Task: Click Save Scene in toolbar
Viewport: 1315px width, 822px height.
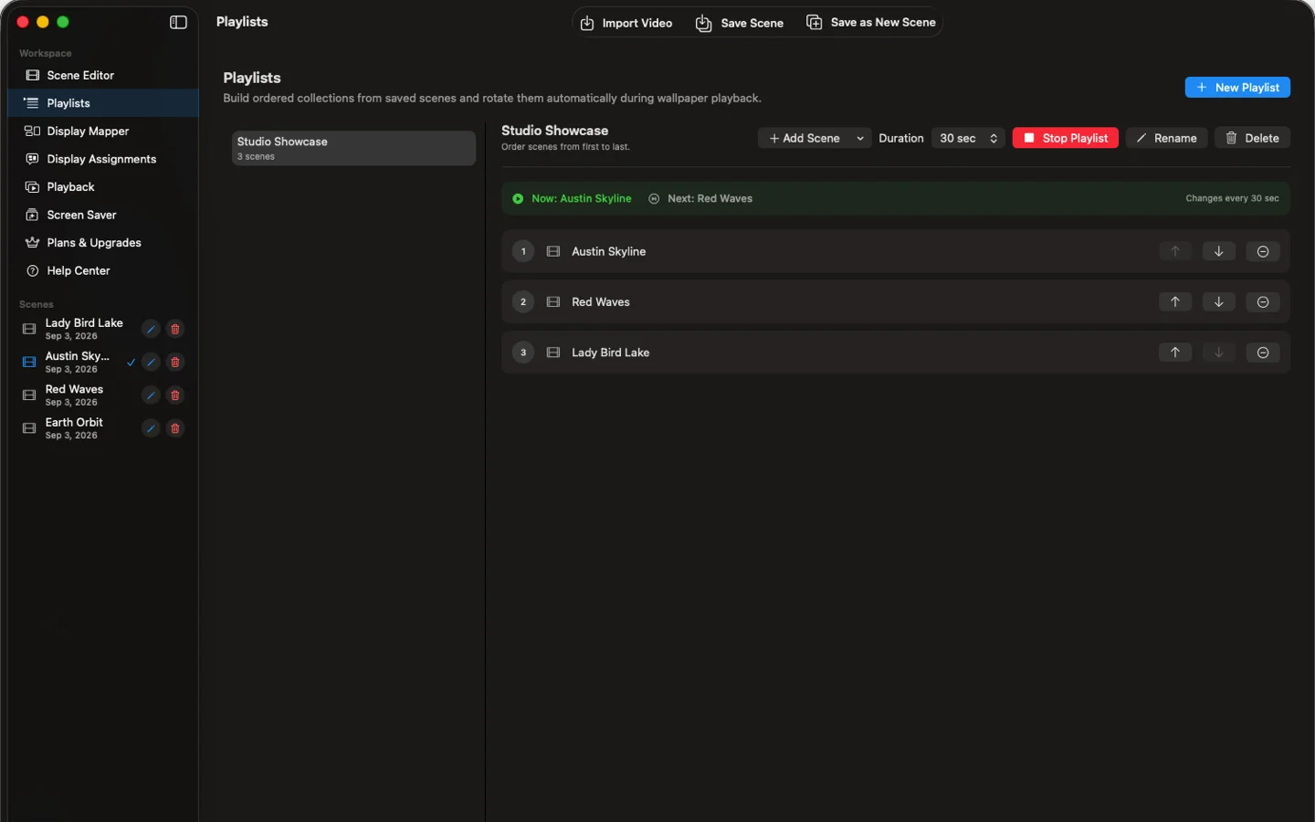Action: [x=740, y=23]
